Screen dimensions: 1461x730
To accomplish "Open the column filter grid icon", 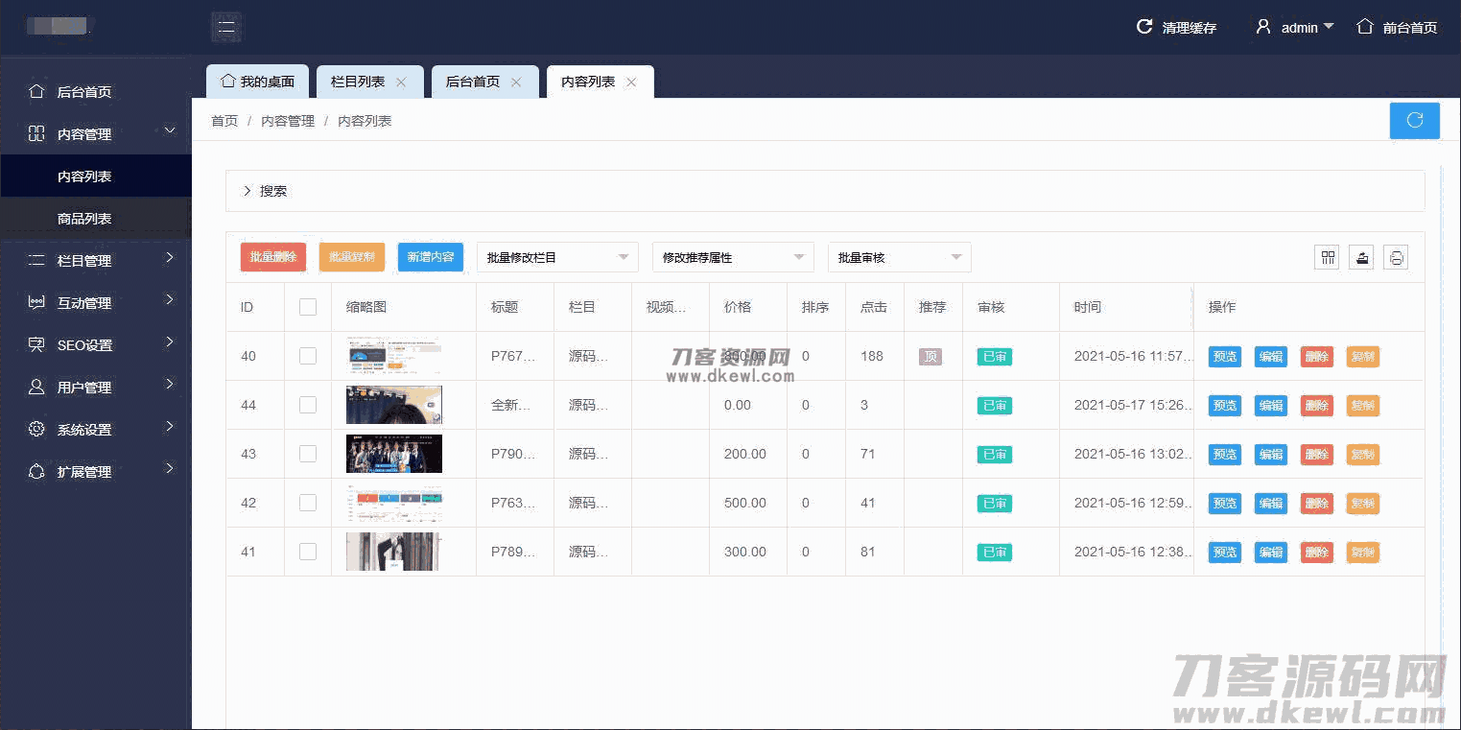I will tap(1327, 257).
